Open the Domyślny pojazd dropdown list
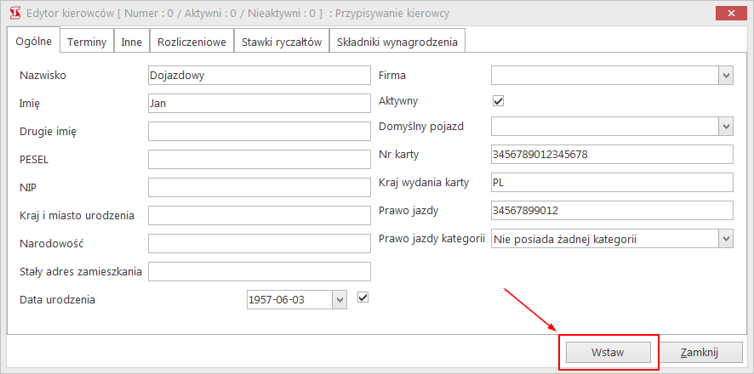This screenshot has width=754, height=374. (726, 126)
